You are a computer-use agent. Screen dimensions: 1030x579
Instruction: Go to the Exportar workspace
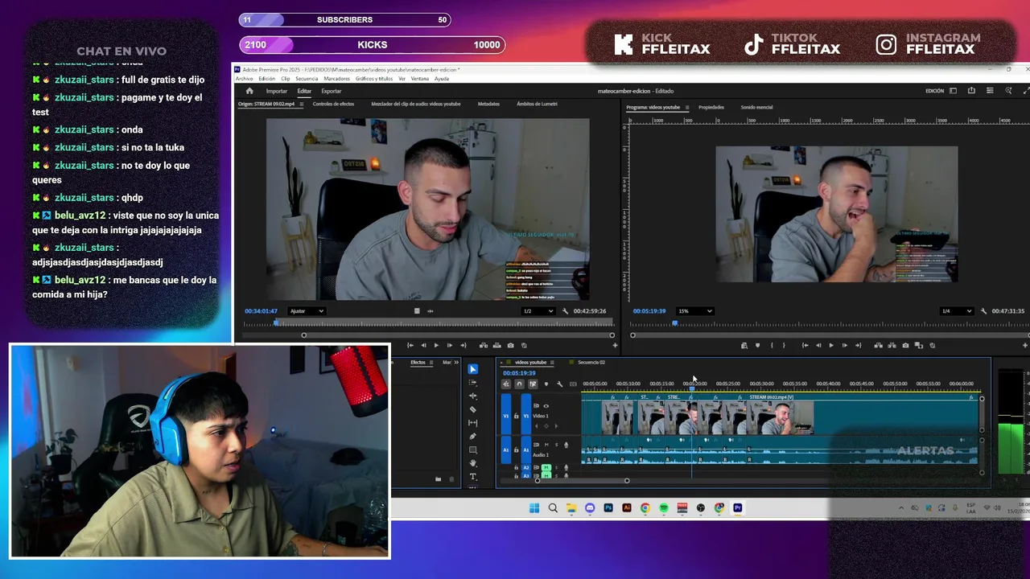click(x=332, y=91)
